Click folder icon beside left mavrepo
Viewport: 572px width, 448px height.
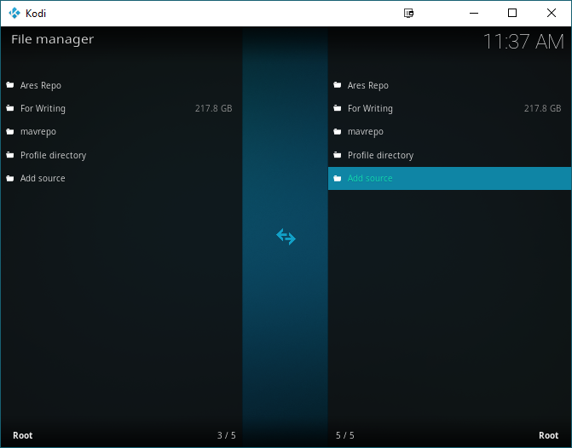[x=10, y=132]
